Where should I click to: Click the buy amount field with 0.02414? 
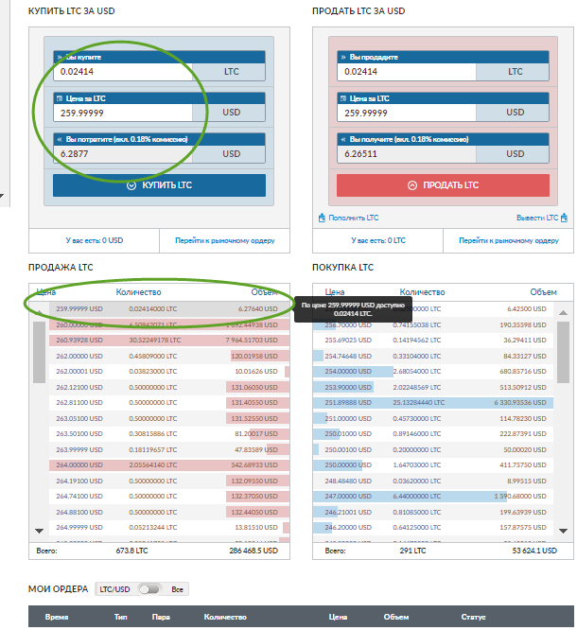point(121,72)
